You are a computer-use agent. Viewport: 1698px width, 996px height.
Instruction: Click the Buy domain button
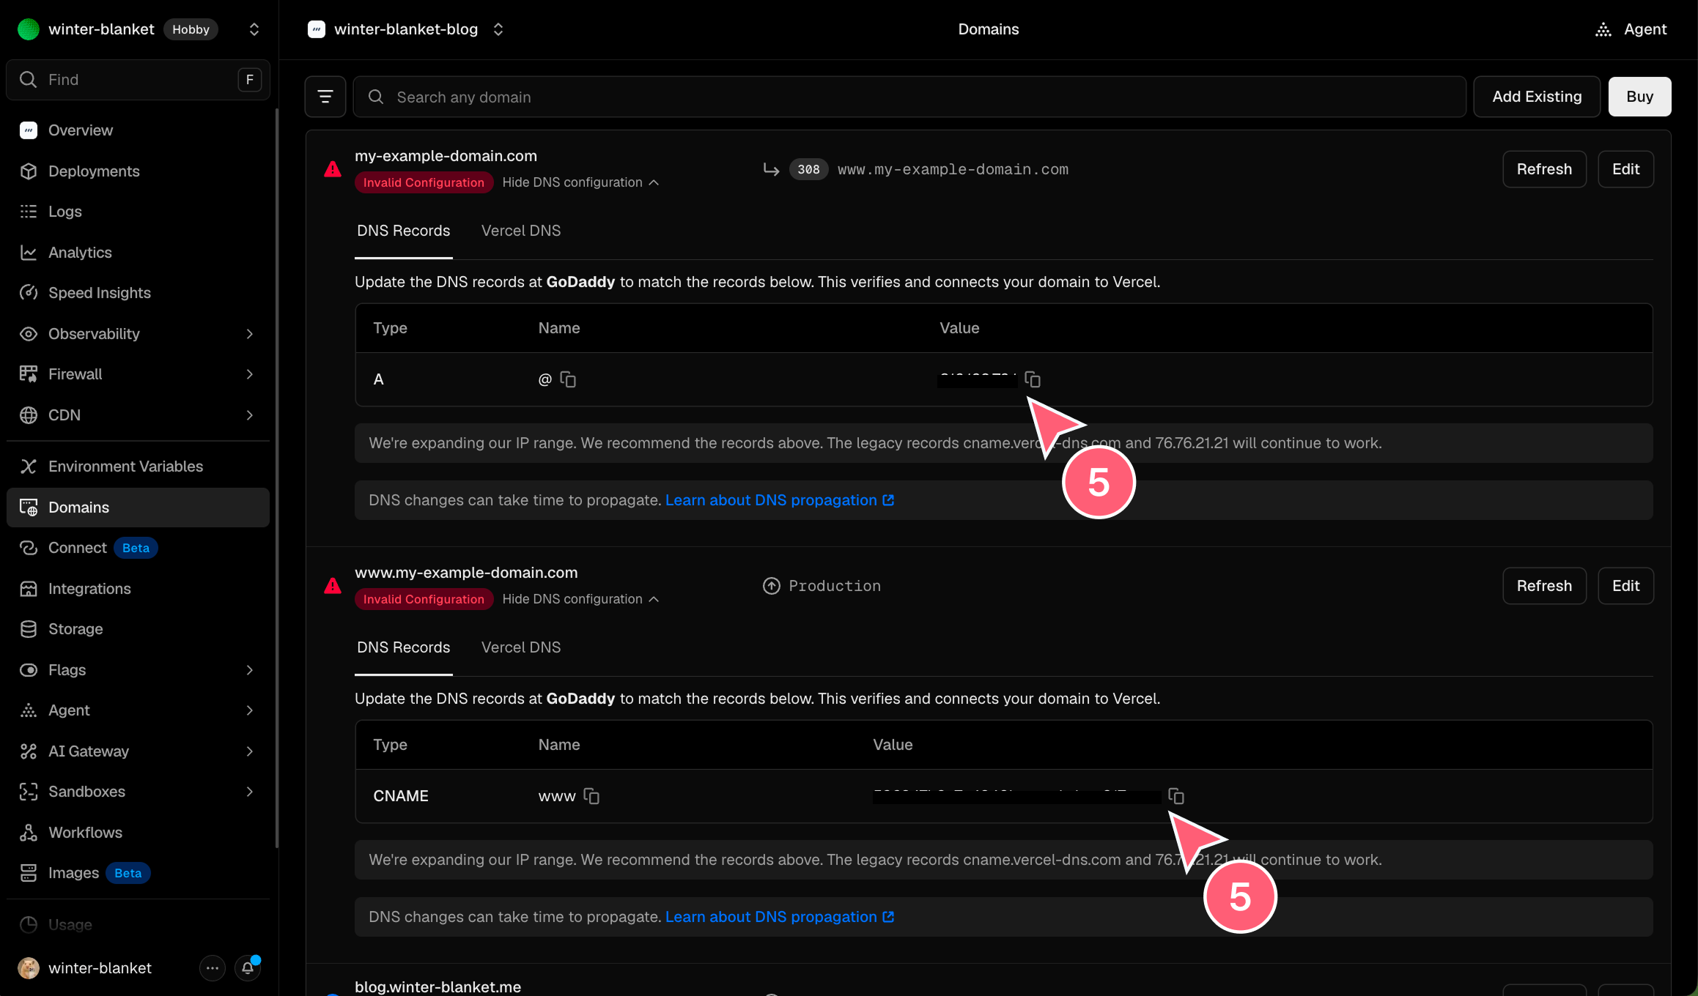[x=1640, y=97]
